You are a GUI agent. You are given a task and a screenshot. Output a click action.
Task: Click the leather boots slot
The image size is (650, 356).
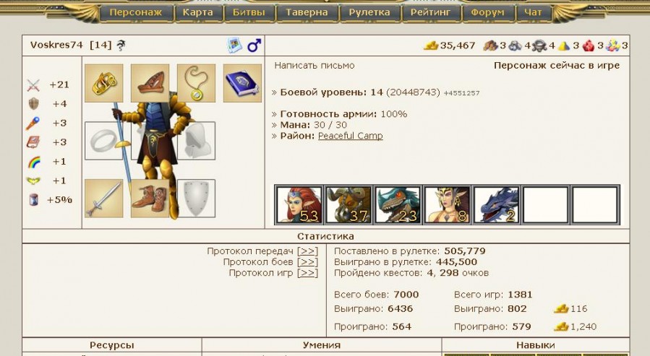(150, 199)
